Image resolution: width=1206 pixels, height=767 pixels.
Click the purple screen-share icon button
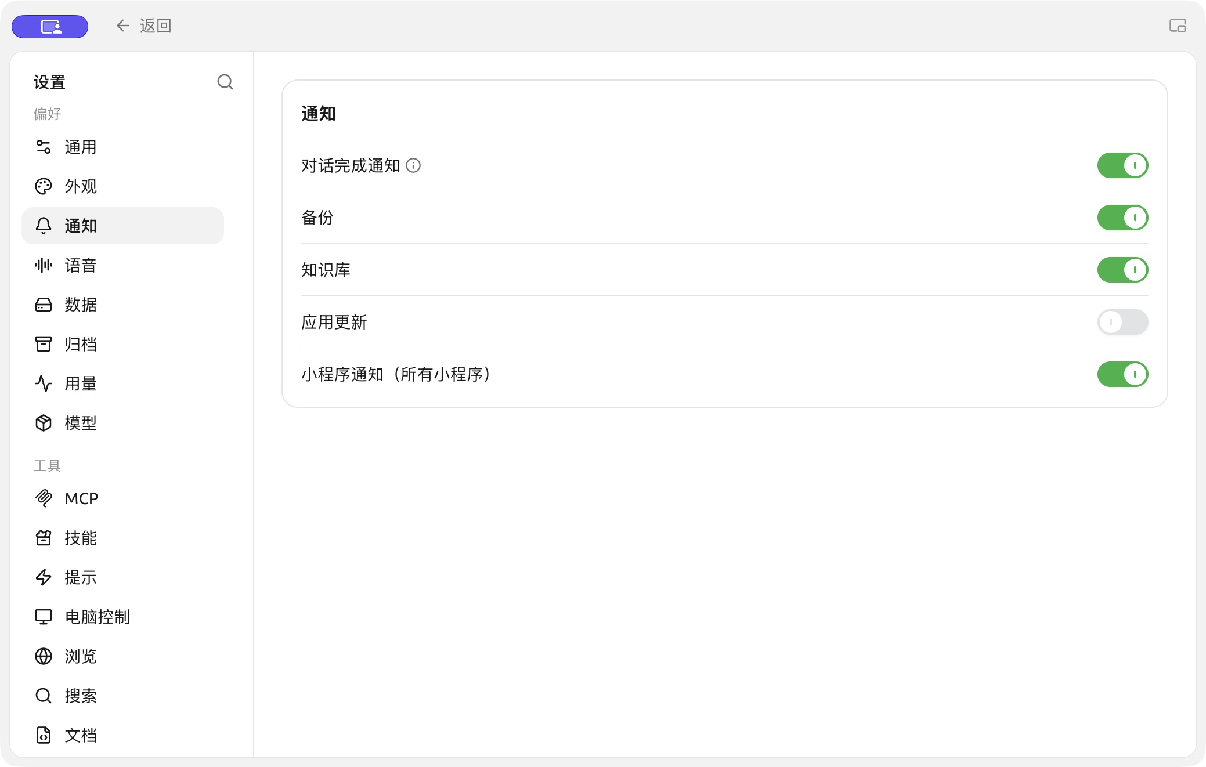(50, 27)
